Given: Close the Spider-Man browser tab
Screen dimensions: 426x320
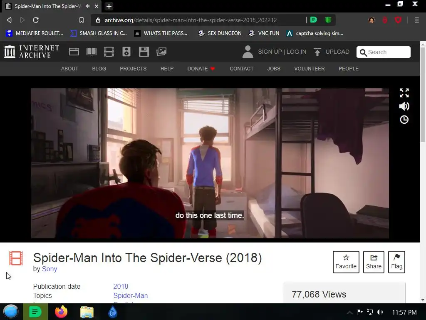Looking at the screenshot, I should 96,6.
